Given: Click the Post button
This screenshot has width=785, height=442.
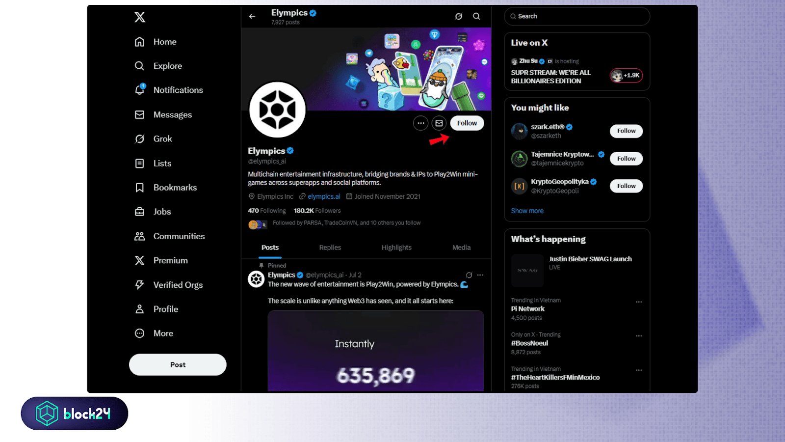Looking at the screenshot, I should 178,364.
